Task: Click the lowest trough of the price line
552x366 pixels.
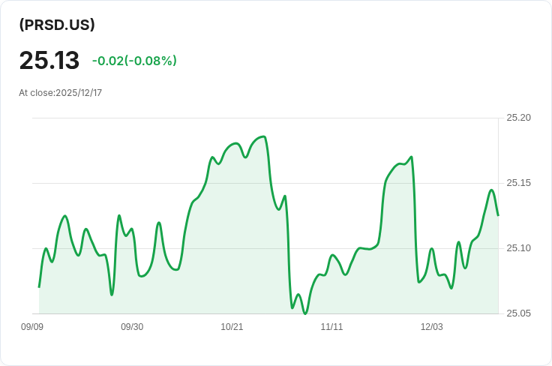Action: coord(304,313)
